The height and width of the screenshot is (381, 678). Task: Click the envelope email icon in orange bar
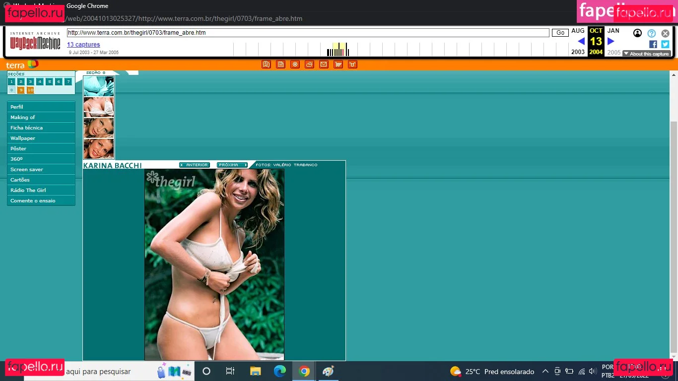click(x=324, y=64)
